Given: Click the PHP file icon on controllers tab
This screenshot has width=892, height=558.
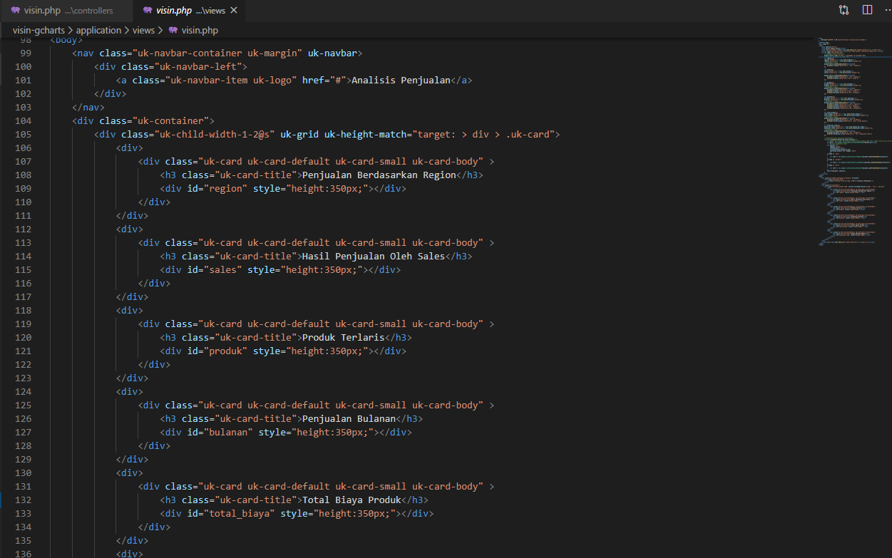Looking at the screenshot, I should pos(16,11).
